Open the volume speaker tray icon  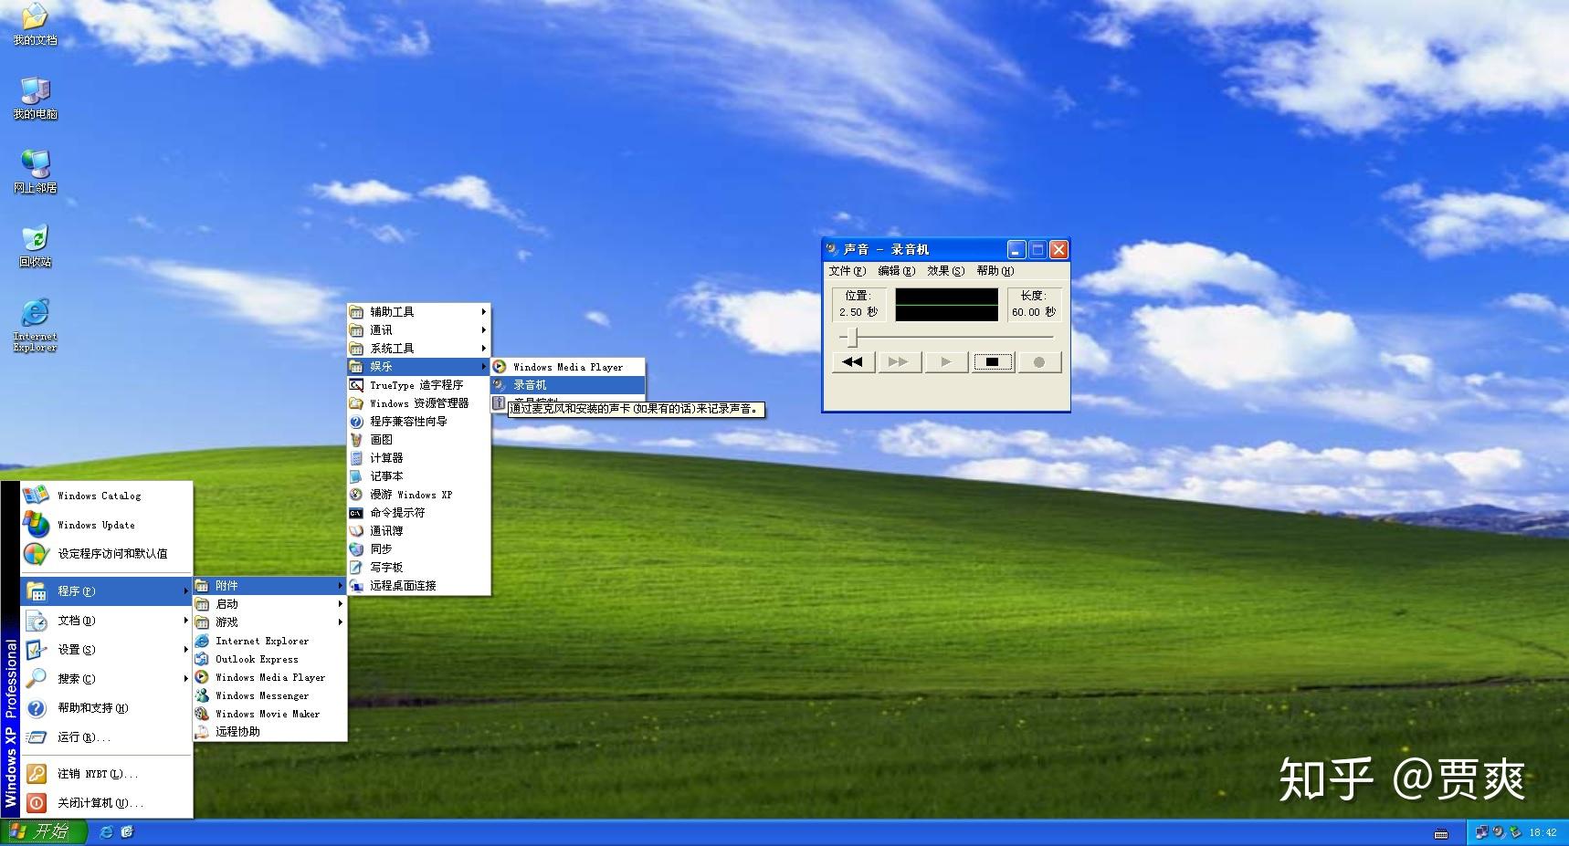[1499, 832]
